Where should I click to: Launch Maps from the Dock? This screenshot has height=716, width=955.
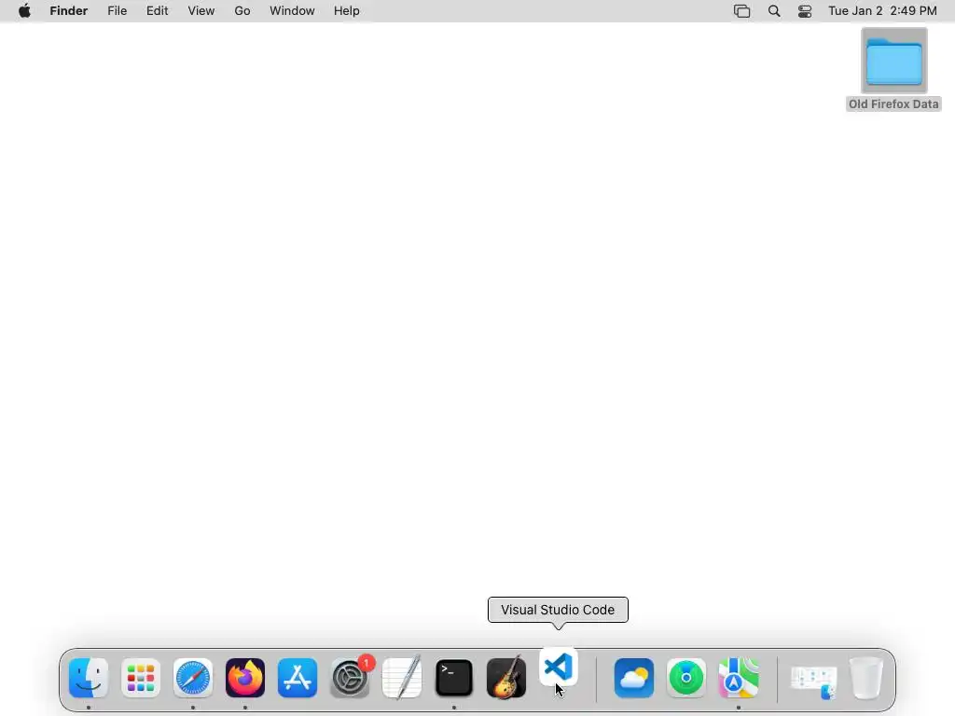pos(739,678)
